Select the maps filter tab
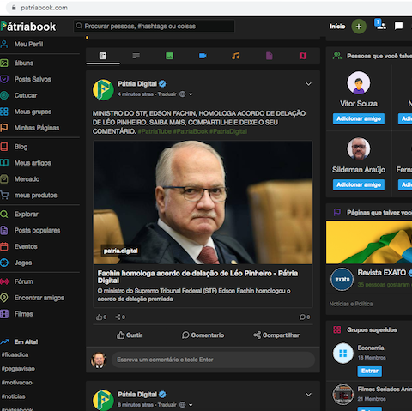Screen dimensions: 412x411 pos(303,56)
